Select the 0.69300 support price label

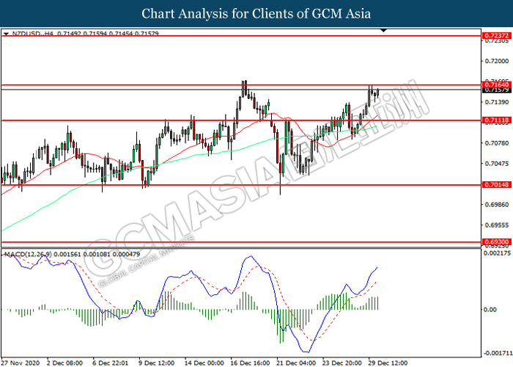click(x=497, y=242)
